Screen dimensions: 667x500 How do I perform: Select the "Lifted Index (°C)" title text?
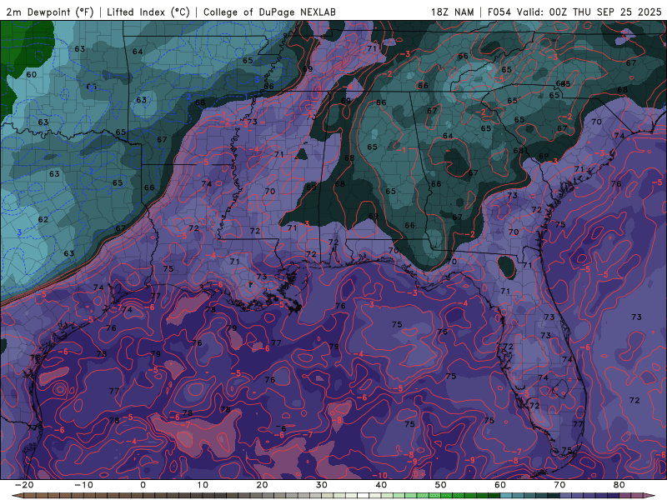coord(148,12)
